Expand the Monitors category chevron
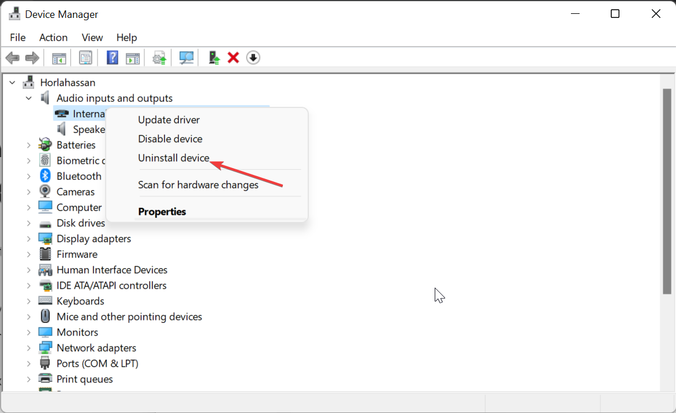This screenshot has width=676, height=413. [x=28, y=332]
